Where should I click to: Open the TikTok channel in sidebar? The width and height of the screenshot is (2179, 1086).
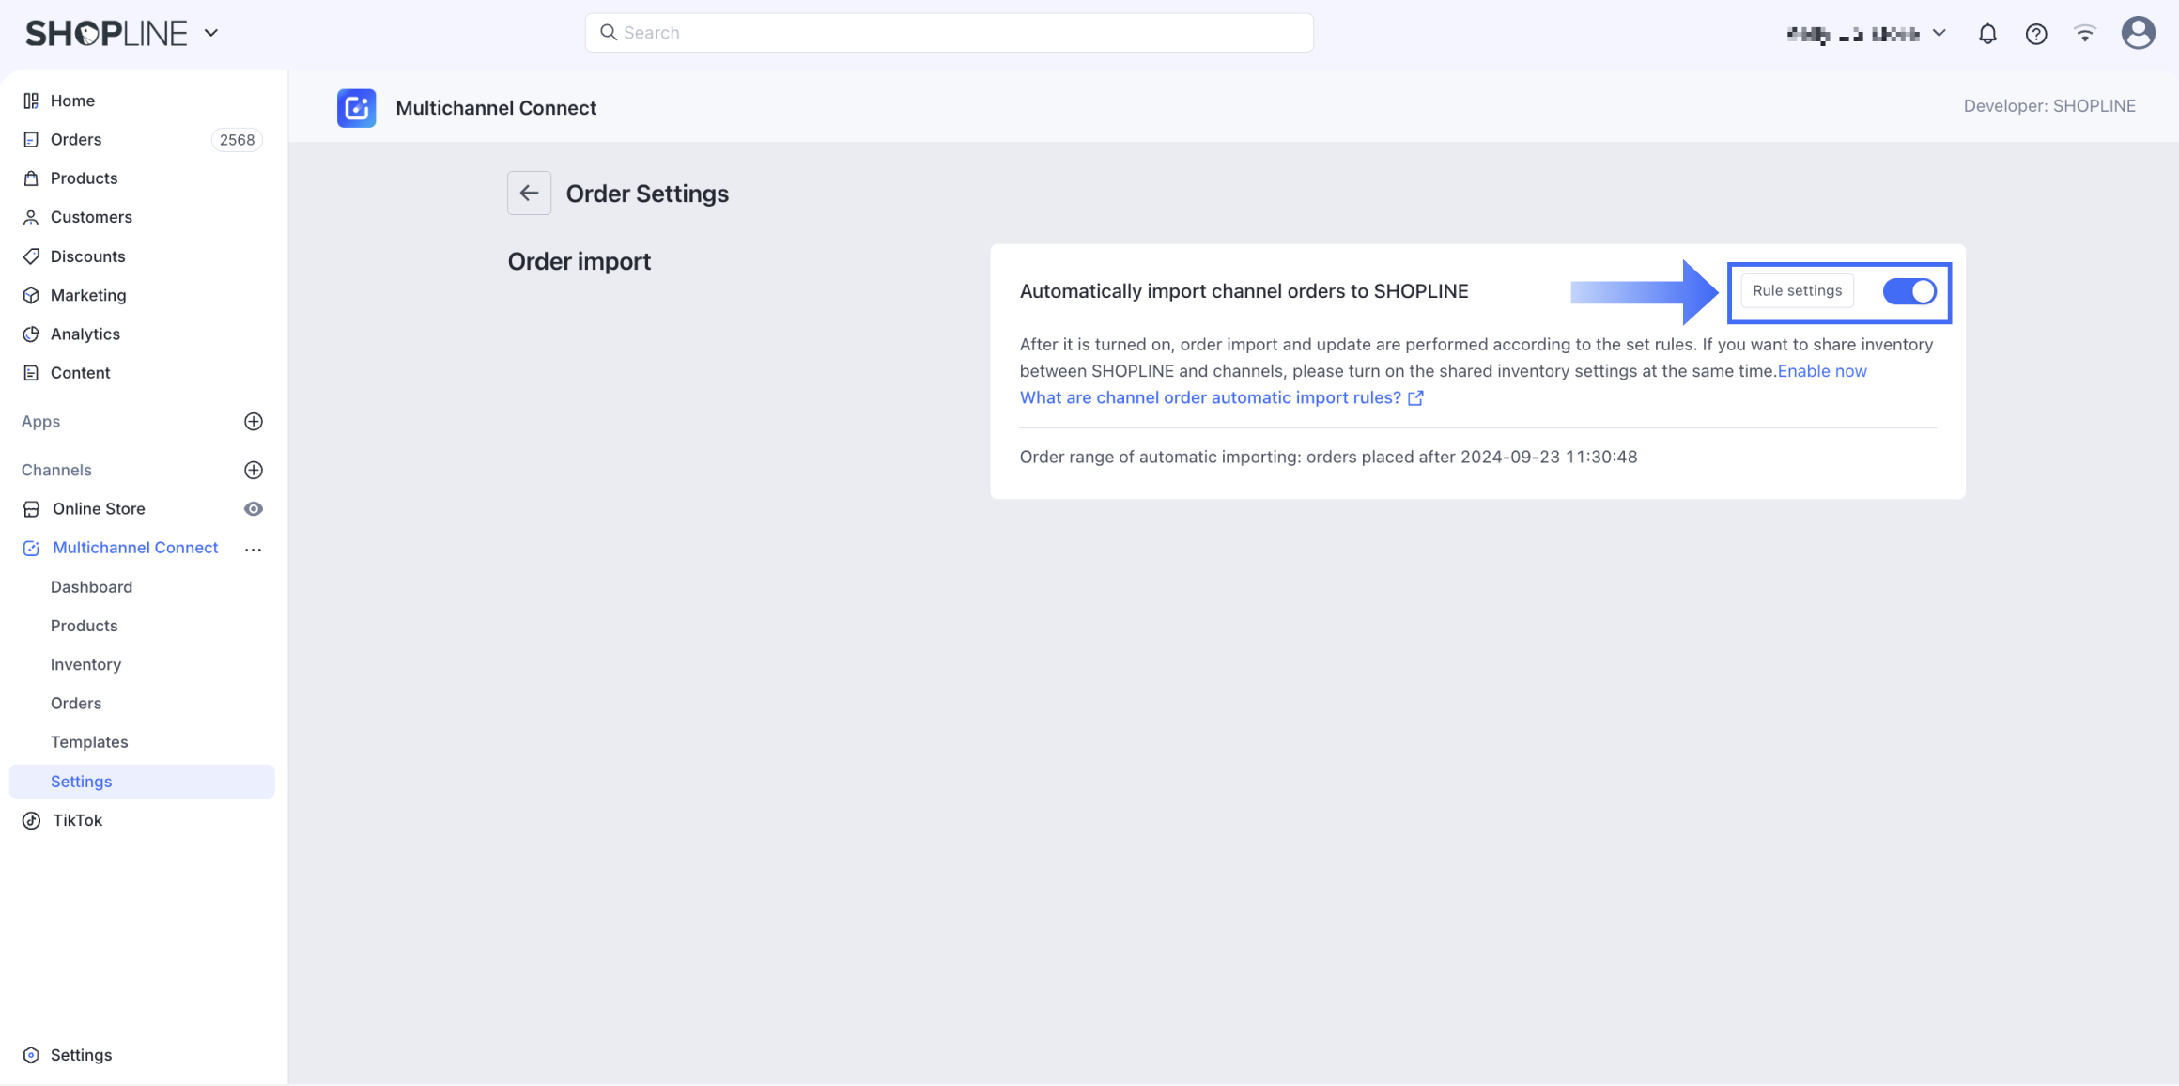click(77, 820)
